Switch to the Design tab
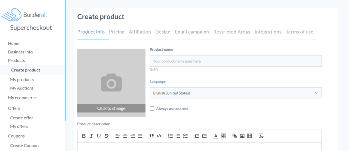The height and width of the screenshot is (151, 349). (x=163, y=32)
